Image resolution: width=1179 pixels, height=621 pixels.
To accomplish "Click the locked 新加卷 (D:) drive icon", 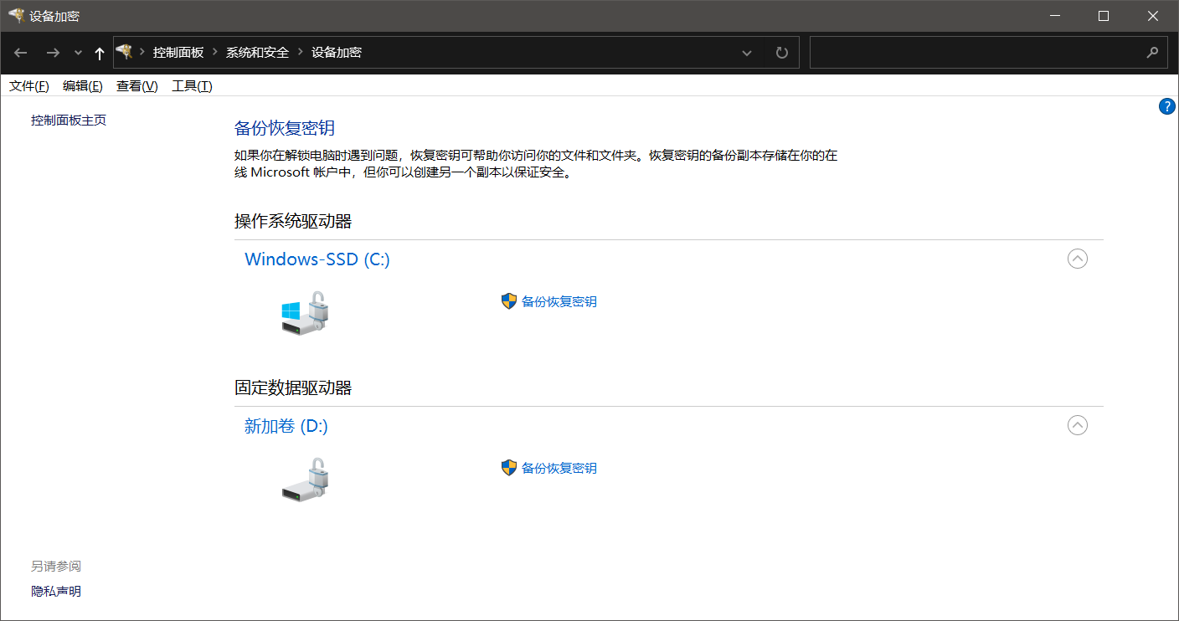I will 306,480.
